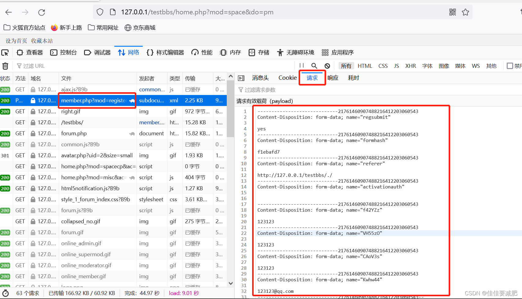Viewport: 522px width, 299px height.
Task: Open the 常用网址 bookmark folder
Action: pyautogui.click(x=103, y=28)
